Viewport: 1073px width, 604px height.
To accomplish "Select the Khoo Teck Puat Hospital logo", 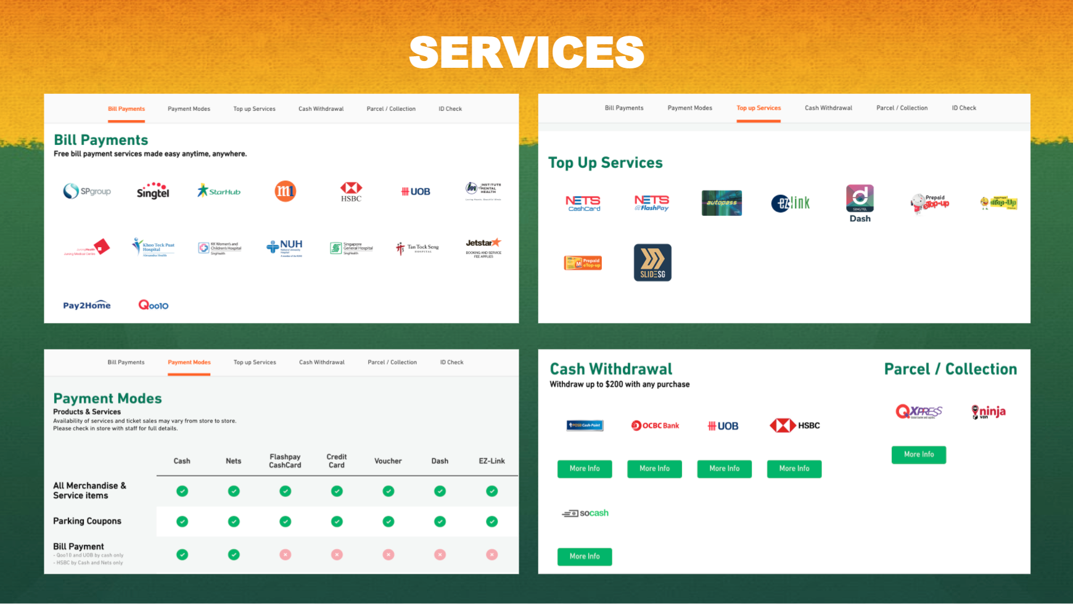I will [154, 248].
